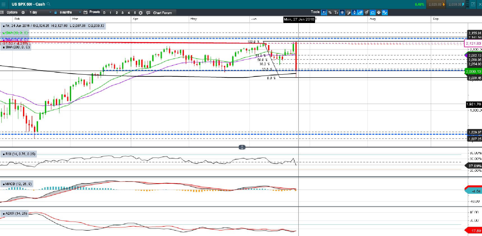Toggle the blue lock icon
This screenshot has height=236, width=482.
56,12
